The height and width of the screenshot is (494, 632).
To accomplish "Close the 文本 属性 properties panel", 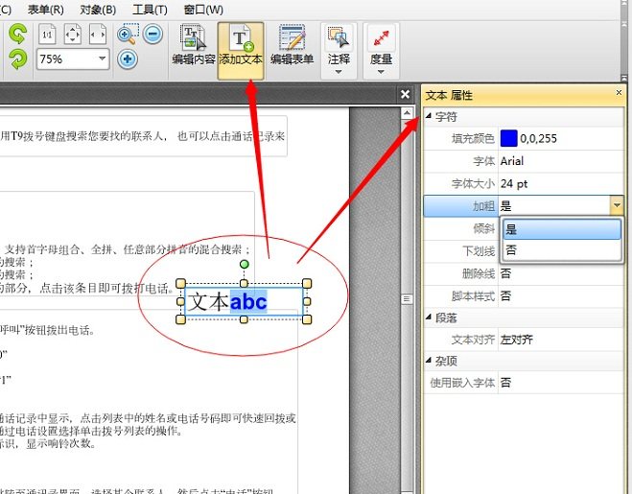I will (x=619, y=93).
